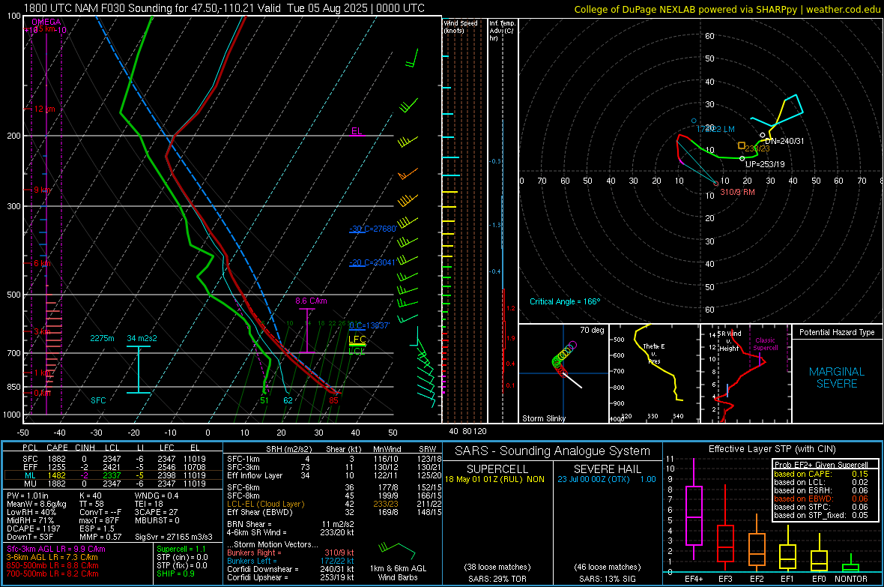
Task: Click the '-20 C=23041'' height annotation
Action: [372, 262]
